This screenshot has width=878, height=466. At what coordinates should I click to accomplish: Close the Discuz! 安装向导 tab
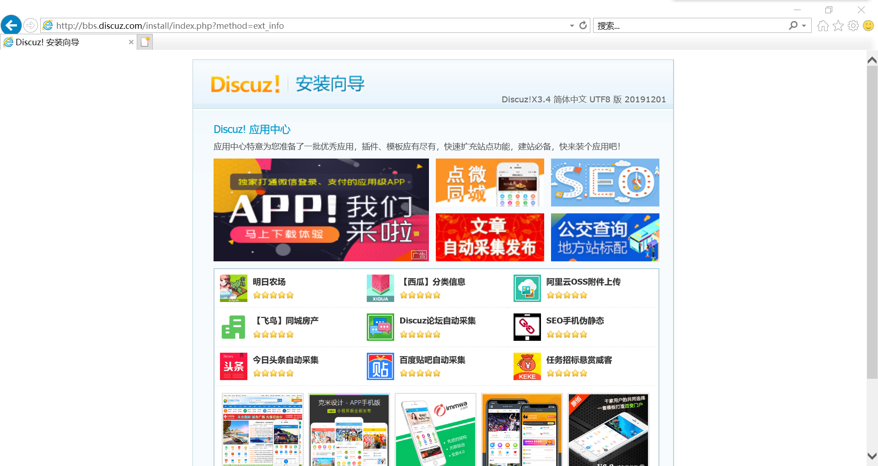click(x=131, y=42)
